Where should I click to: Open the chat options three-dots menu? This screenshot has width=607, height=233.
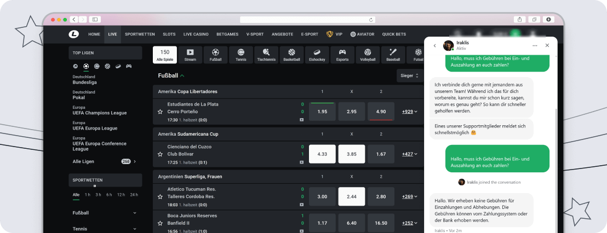[535, 45]
